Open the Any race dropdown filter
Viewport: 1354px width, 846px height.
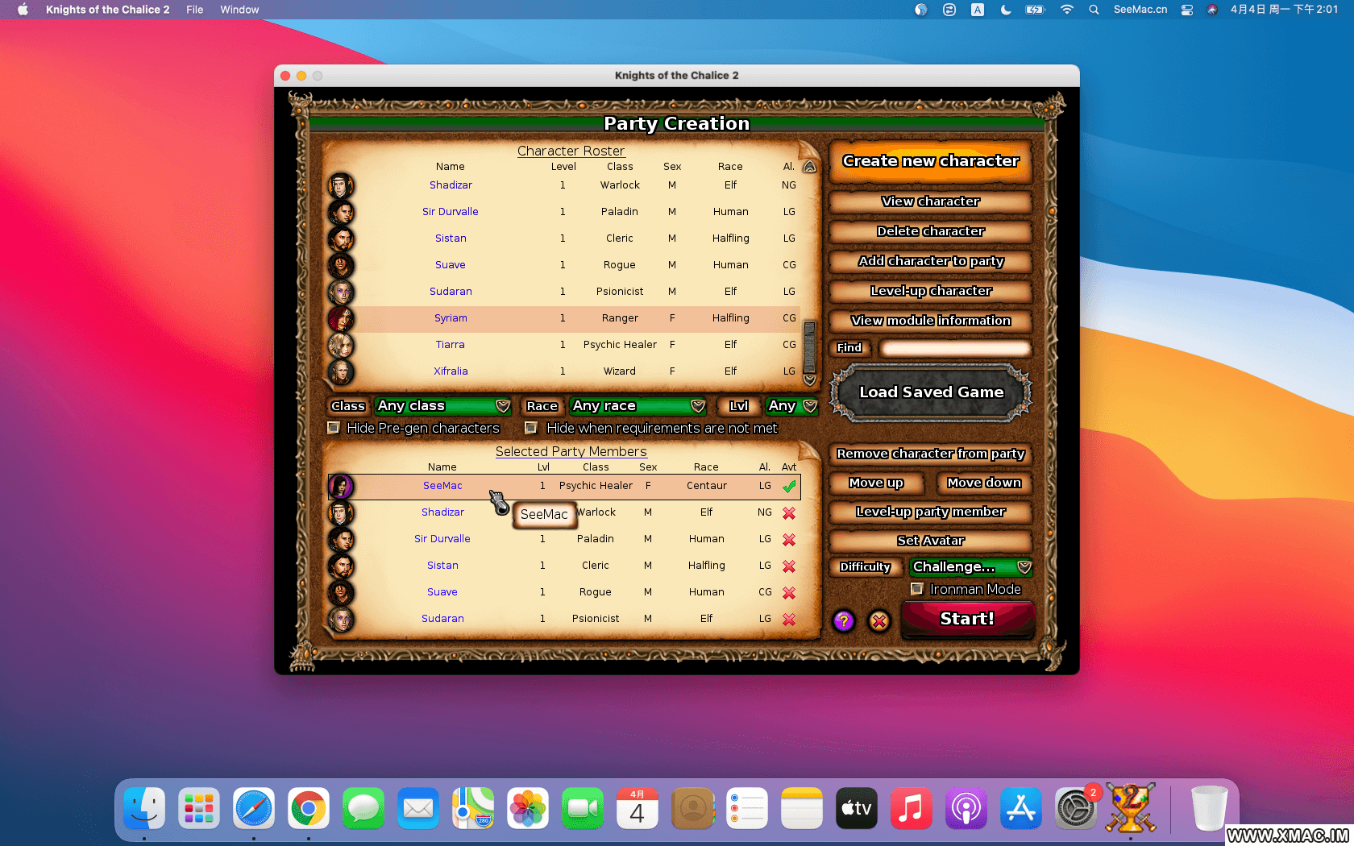[638, 406]
